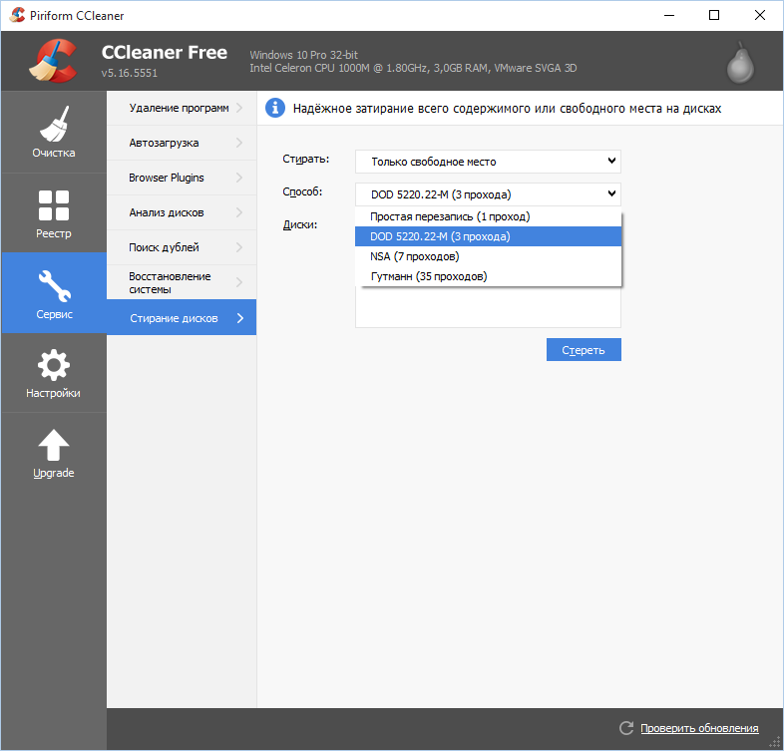Viewport: 784px width, 751px height.
Task: Click the version text v5.16.5551
Action: [x=129, y=73]
